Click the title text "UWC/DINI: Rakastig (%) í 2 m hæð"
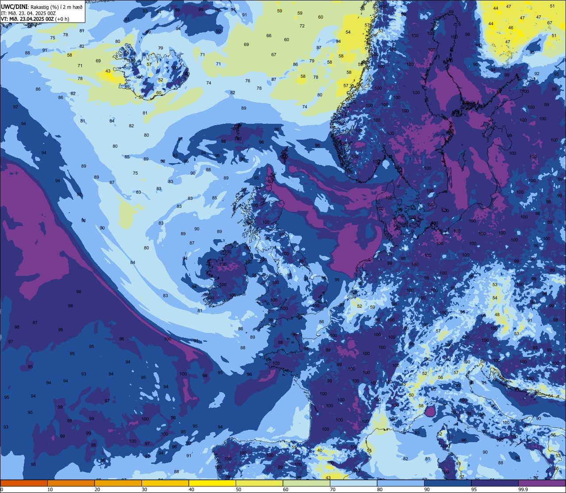Viewport: 566px width, 493px height. point(42,7)
